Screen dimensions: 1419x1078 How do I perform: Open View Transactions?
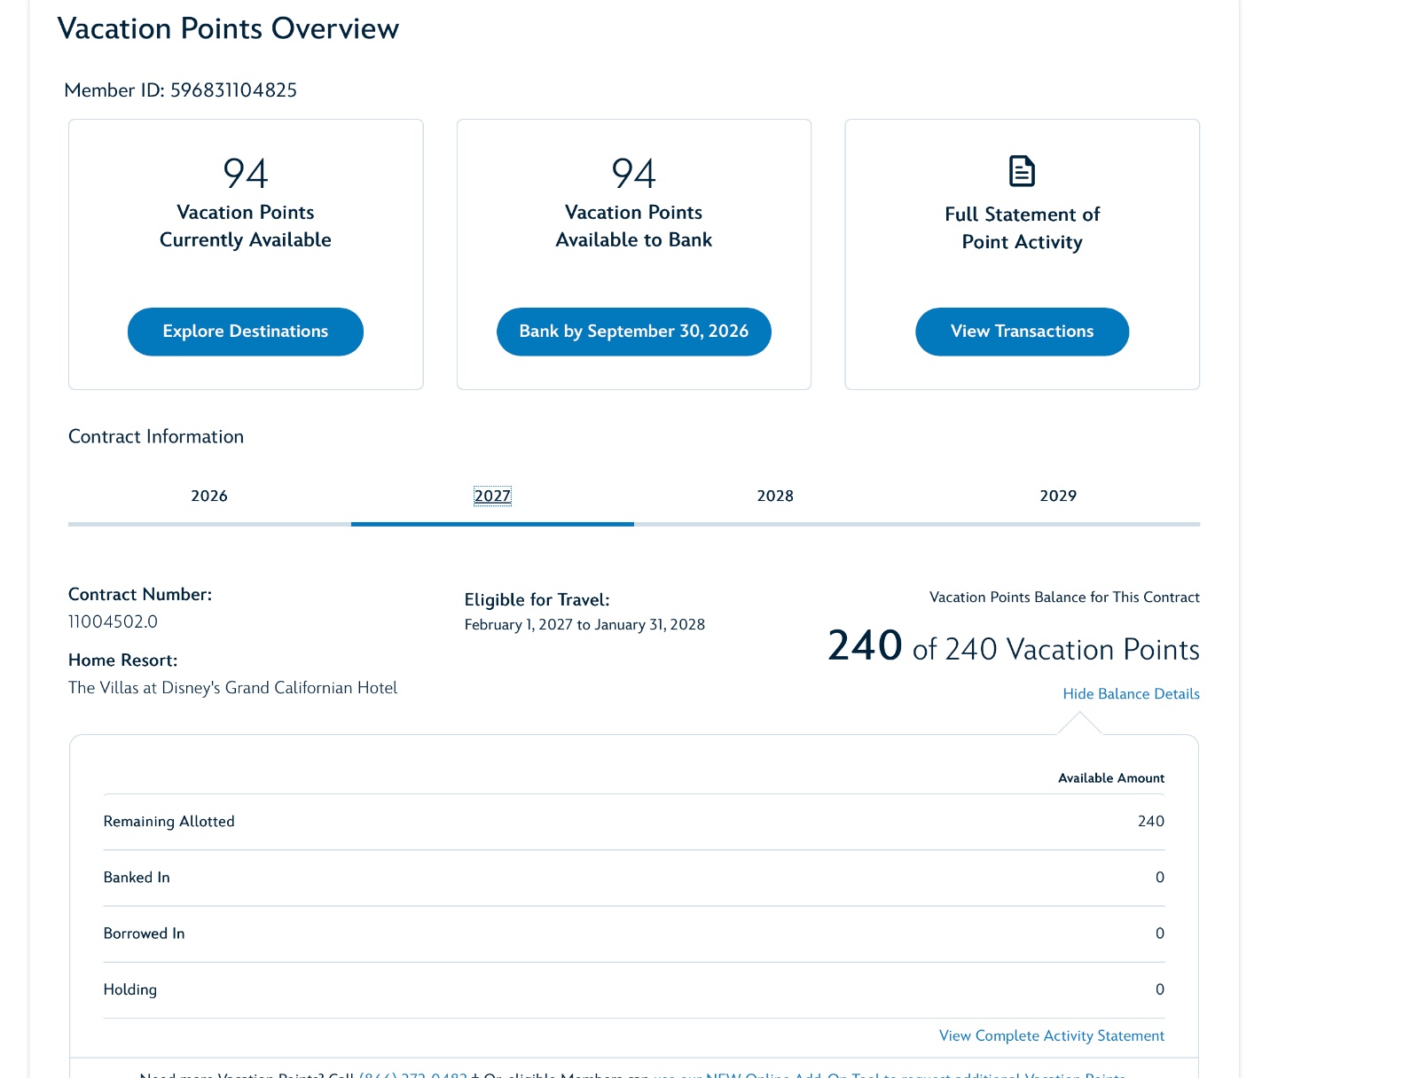pos(1022,332)
